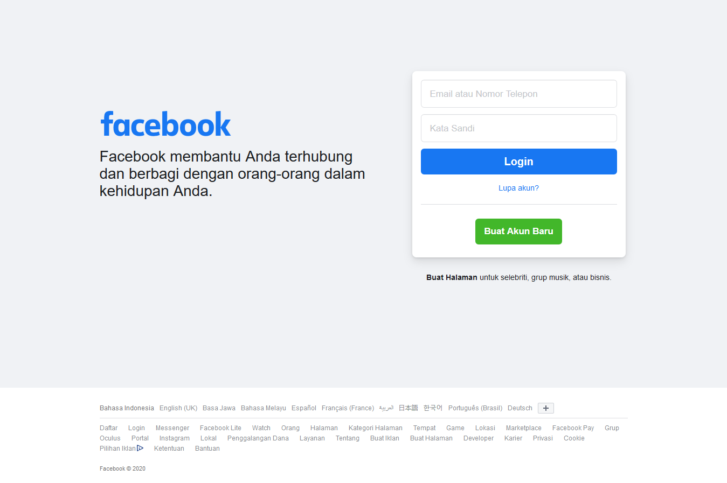Open the Kategori Halaman footer link

[376, 428]
